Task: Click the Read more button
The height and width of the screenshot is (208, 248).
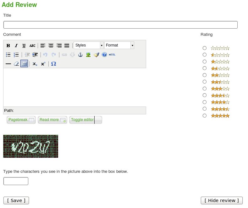Action: coord(52,120)
